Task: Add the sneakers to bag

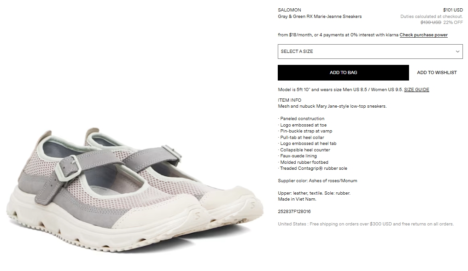Action: pyautogui.click(x=343, y=72)
